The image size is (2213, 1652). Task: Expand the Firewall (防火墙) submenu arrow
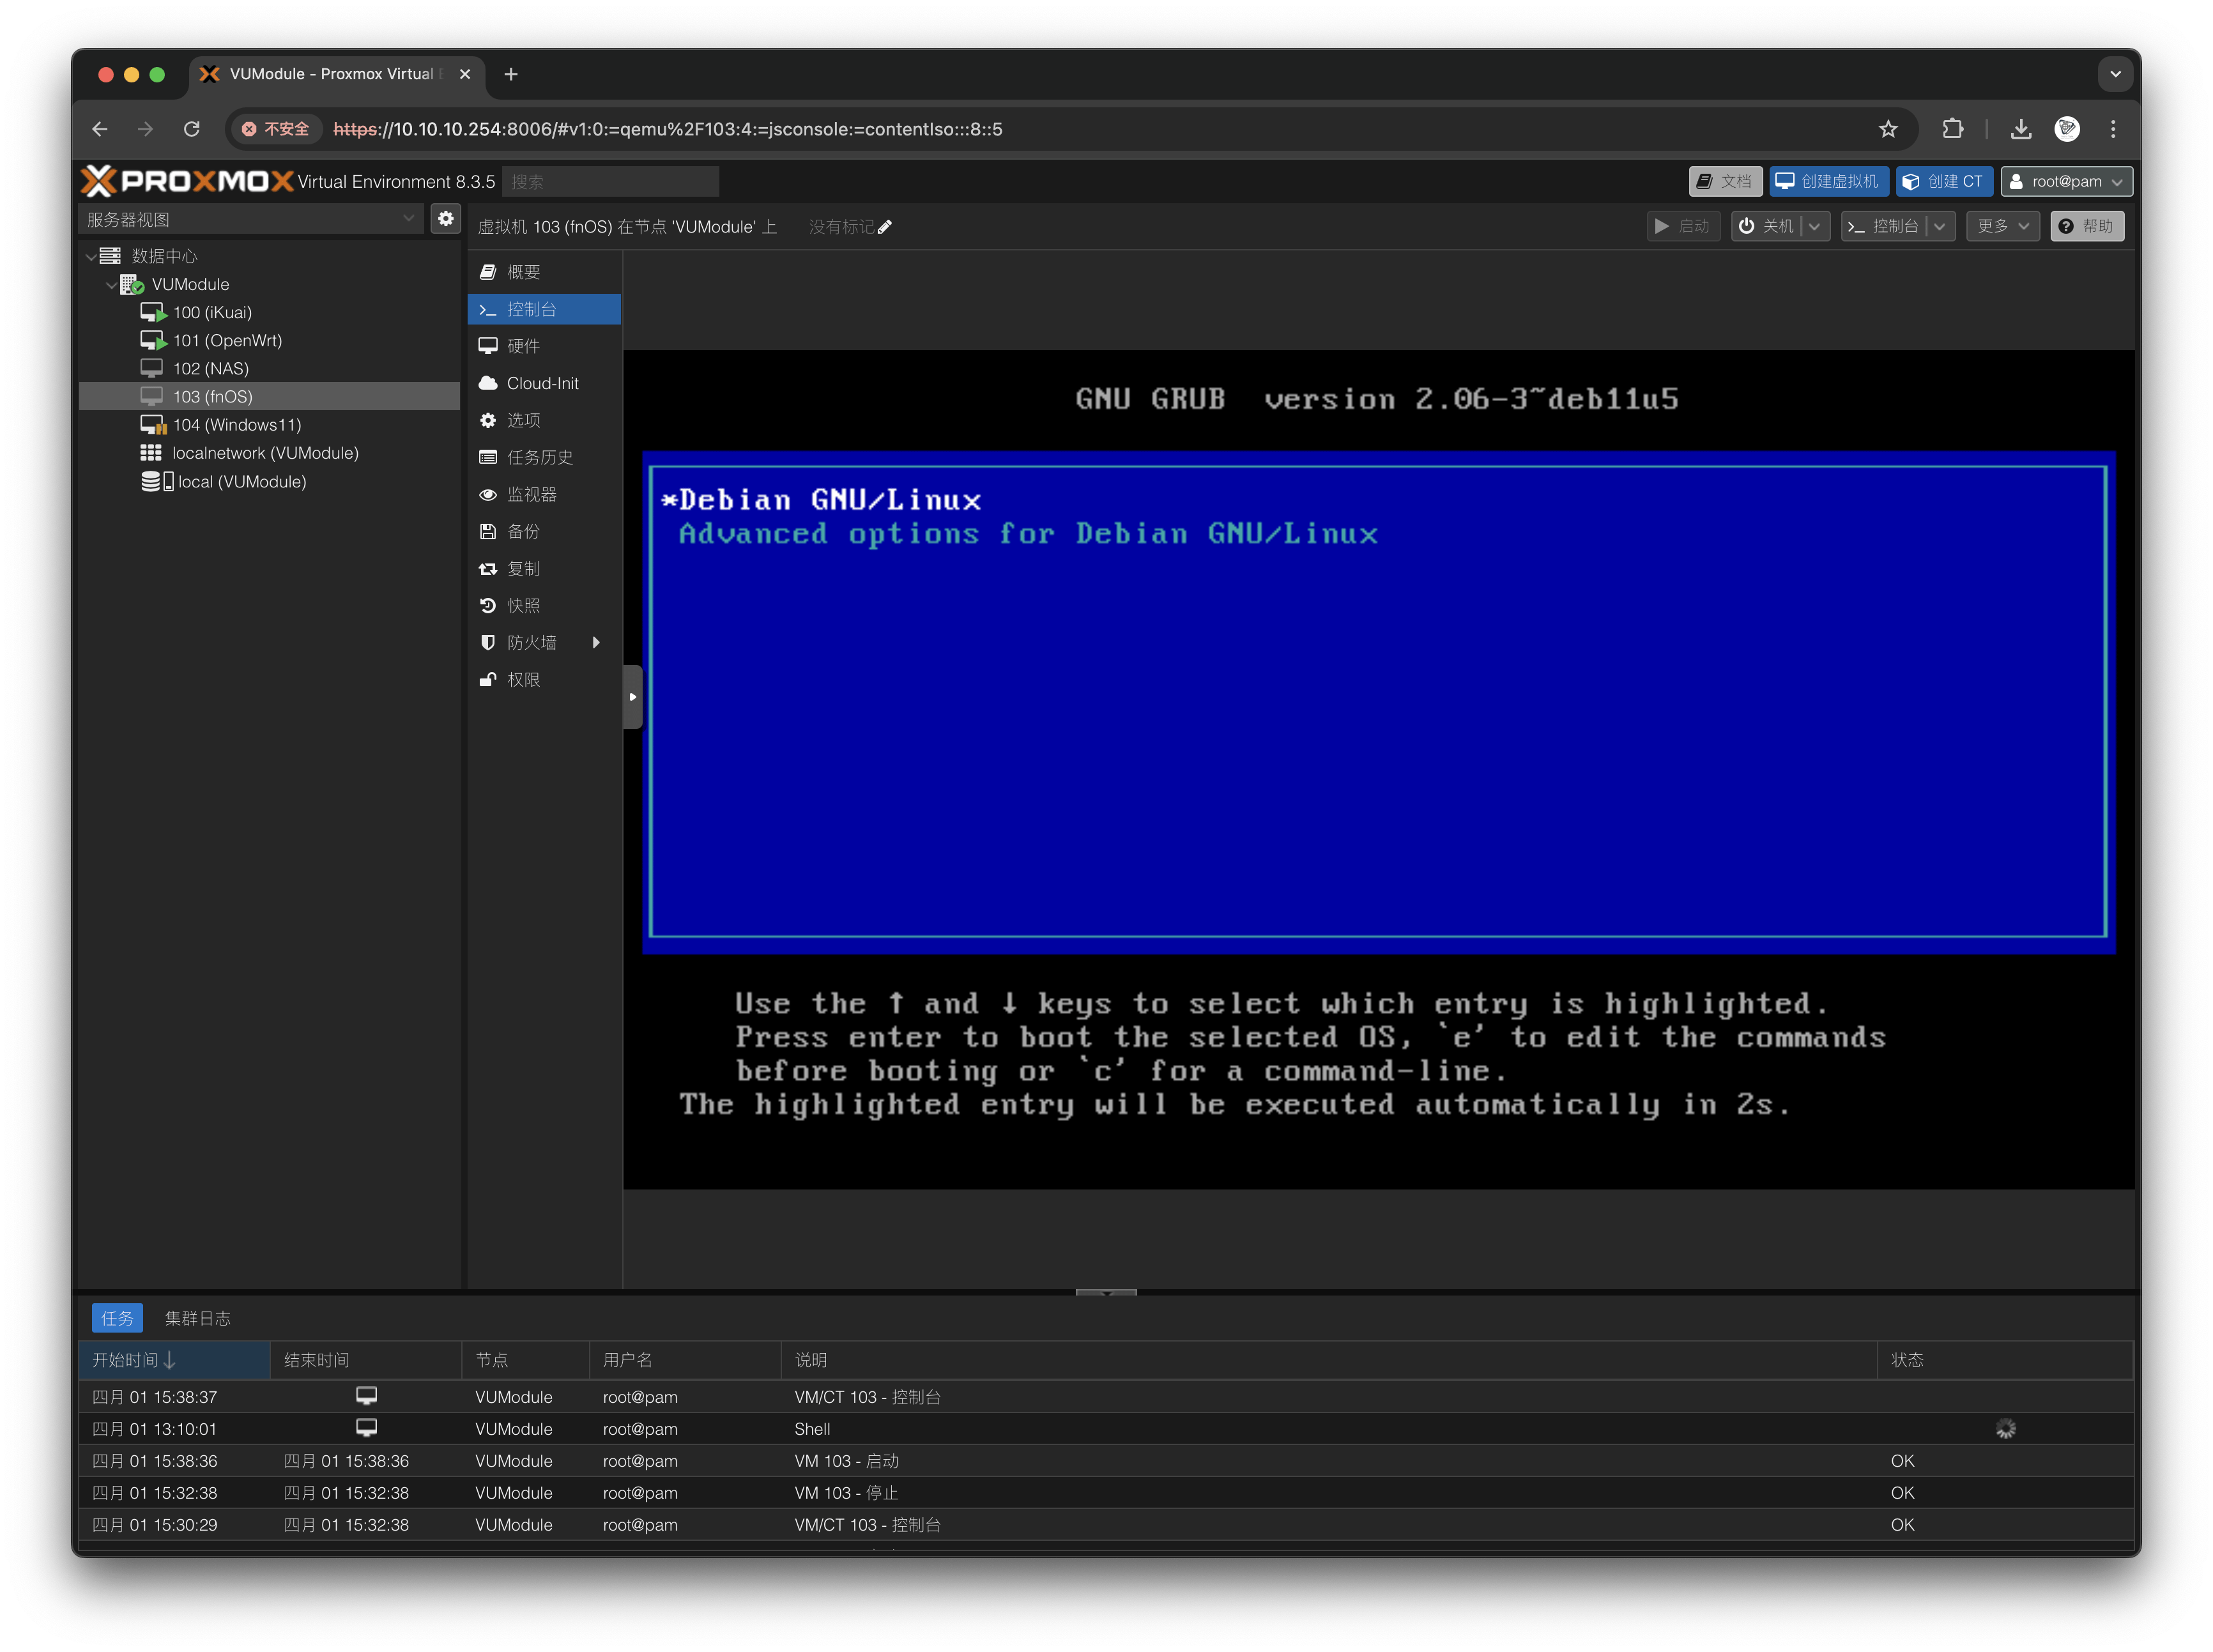coord(596,642)
